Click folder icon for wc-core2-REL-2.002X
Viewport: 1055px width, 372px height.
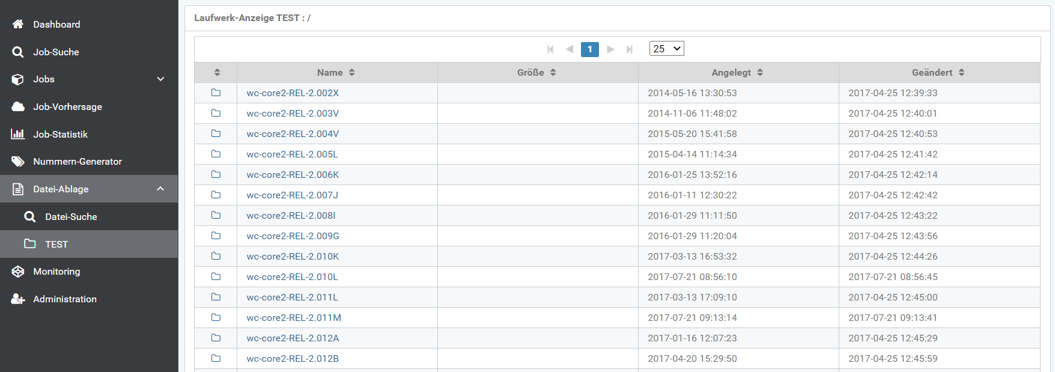tap(216, 93)
